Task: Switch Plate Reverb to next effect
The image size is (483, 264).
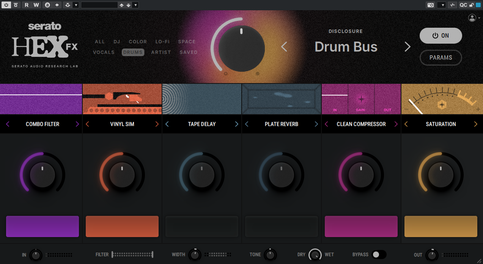Action: pos(316,124)
